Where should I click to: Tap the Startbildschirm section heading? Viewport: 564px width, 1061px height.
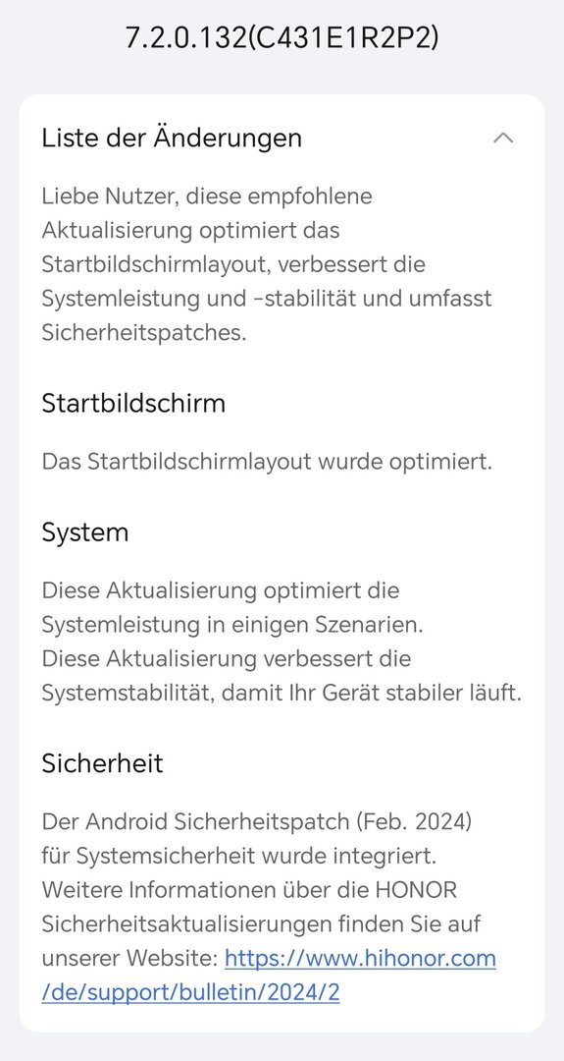[x=133, y=404]
